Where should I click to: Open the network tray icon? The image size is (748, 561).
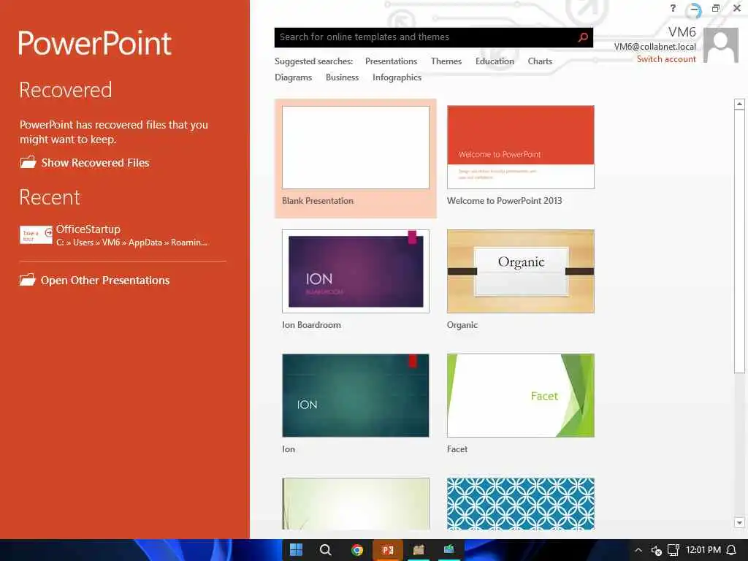pos(673,550)
